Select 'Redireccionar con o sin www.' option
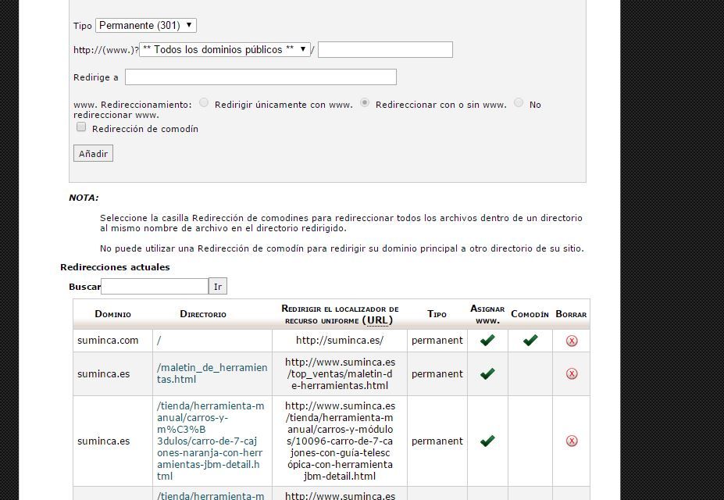Image resolution: width=724 pixels, height=500 pixels. point(365,103)
